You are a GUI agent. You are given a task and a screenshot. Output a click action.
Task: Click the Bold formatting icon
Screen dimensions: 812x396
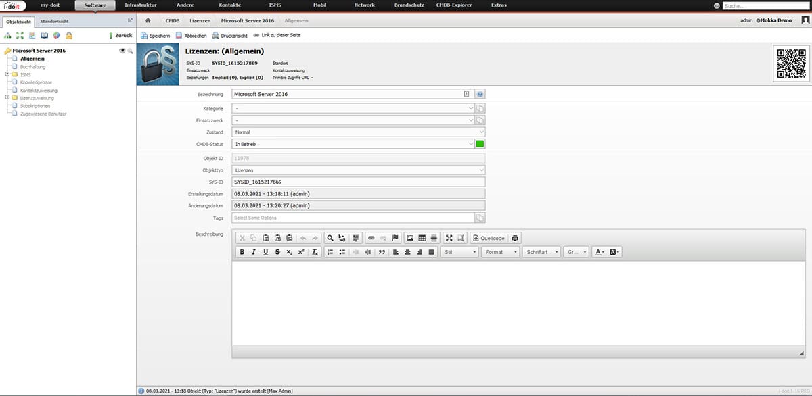pos(242,252)
